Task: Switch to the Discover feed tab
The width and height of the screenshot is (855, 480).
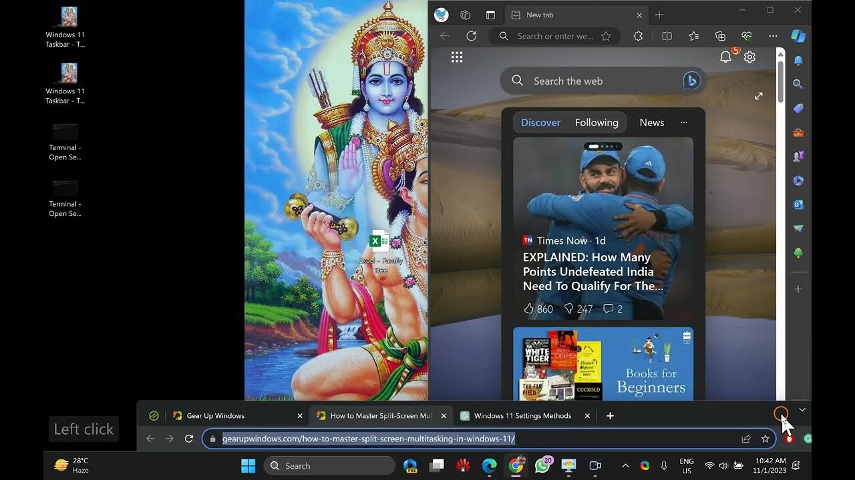Action: click(540, 123)
